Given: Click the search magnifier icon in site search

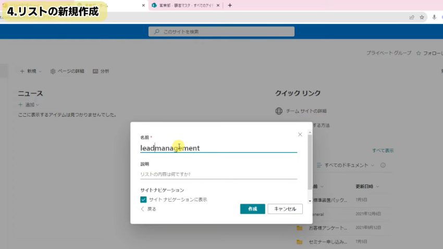Looking at the screenshot, I should [156, 32].
